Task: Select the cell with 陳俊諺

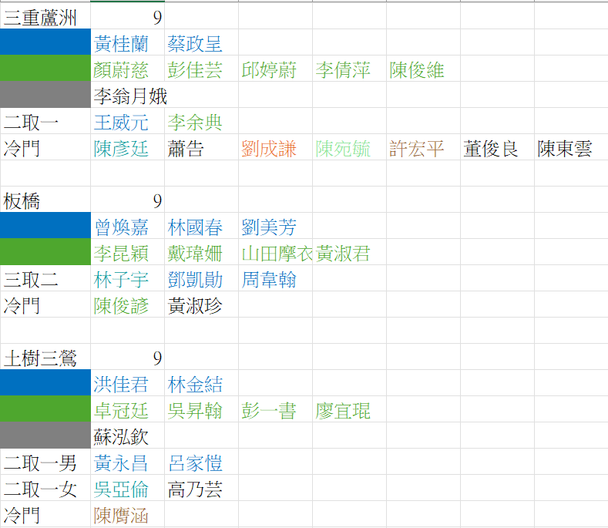Action: click(x=128, y=304)
